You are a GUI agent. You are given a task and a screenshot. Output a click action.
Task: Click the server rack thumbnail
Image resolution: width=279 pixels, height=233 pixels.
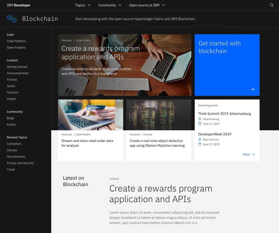coord(159,115)
